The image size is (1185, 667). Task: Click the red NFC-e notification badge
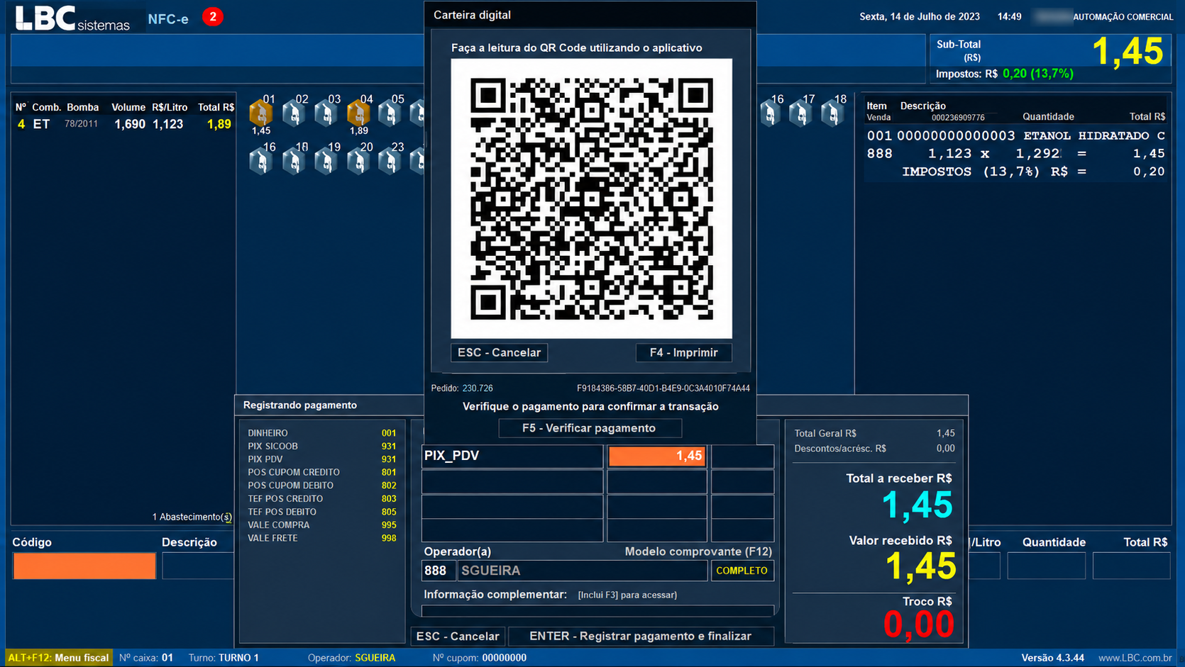click(213, 16)
